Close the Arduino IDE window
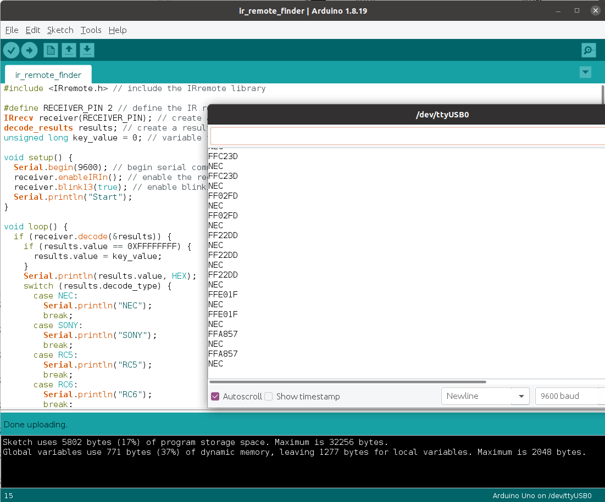The width and height of the screenshot is (605, 502). tap(595, 11)
